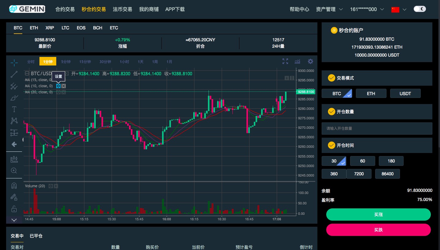Select the 1分钟 chart interval

pos(48,62)
